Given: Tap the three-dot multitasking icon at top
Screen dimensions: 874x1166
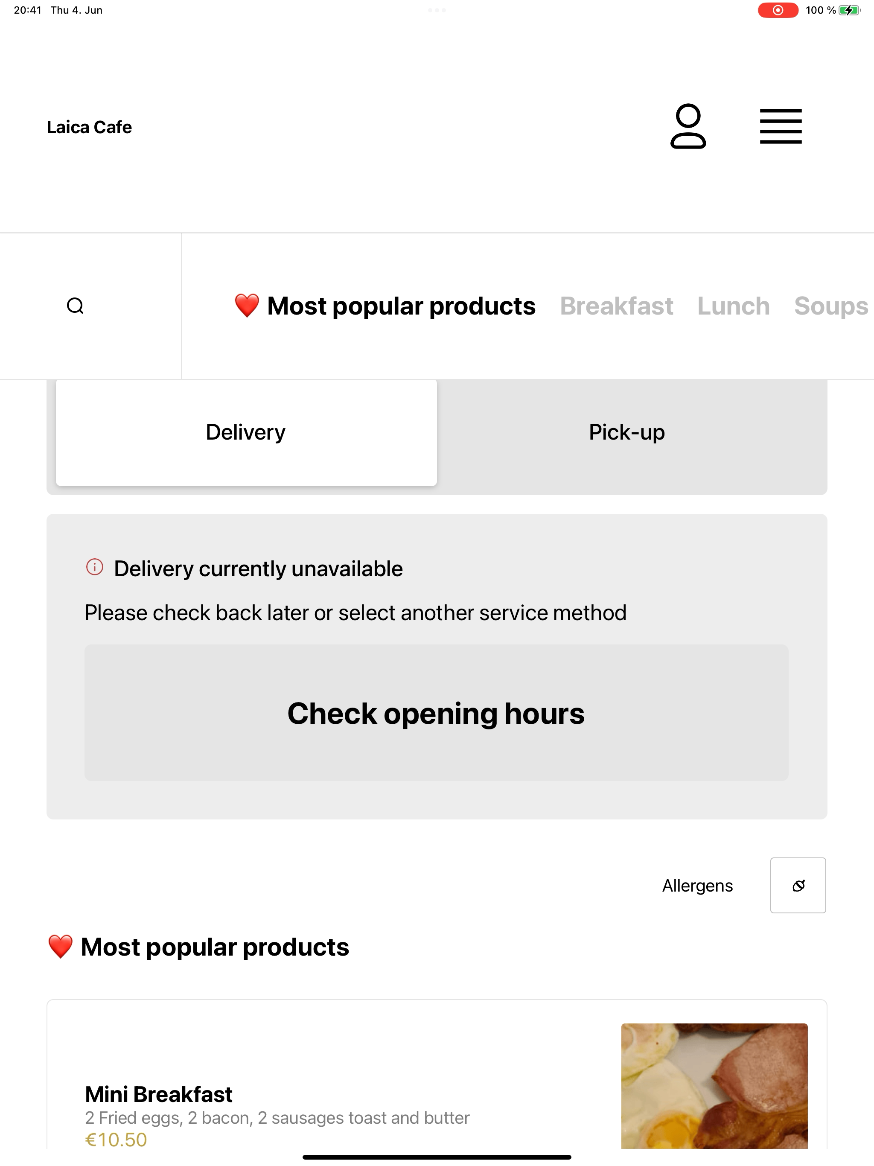Looking at the screenshot, I should click(437, 10).
